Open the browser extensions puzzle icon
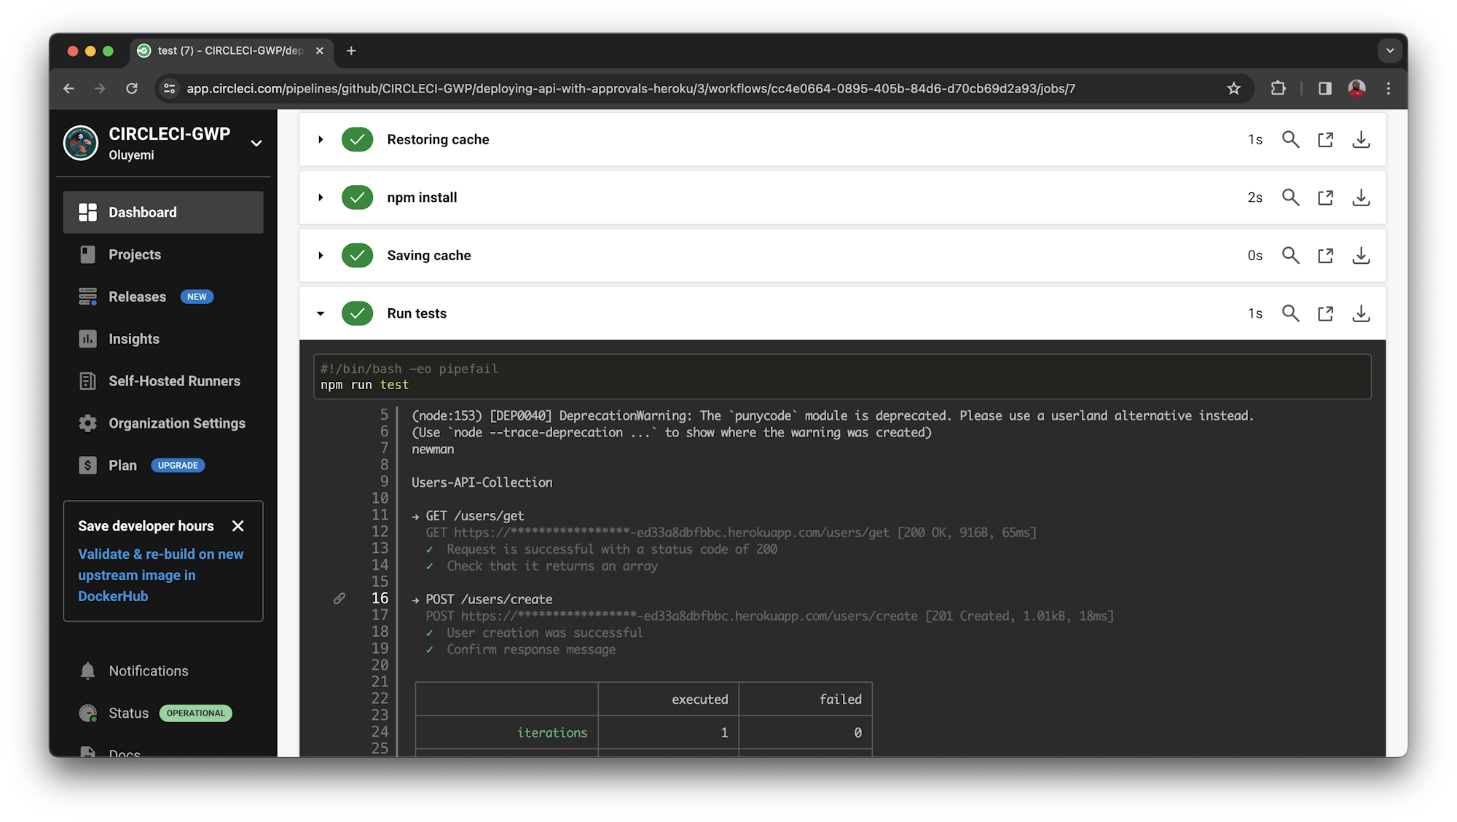The width and height of the screenshot is (1457, 822). click(x=1278, y=88)
